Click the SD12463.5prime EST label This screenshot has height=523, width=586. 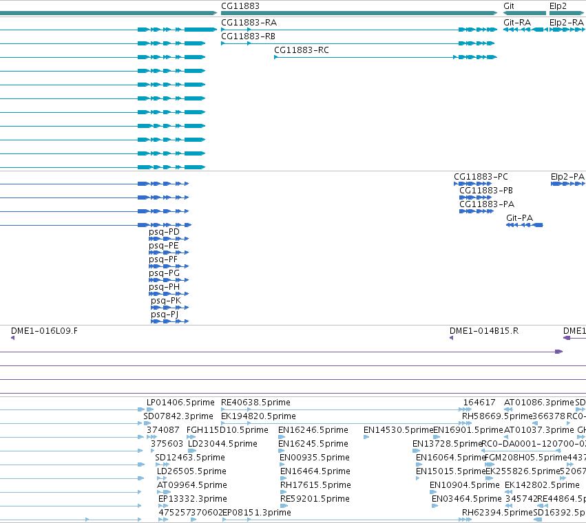point(190,458)
